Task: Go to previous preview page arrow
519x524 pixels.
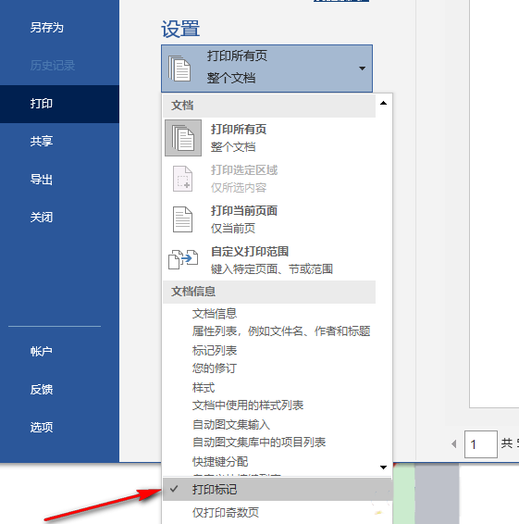Action: [453, 444]
